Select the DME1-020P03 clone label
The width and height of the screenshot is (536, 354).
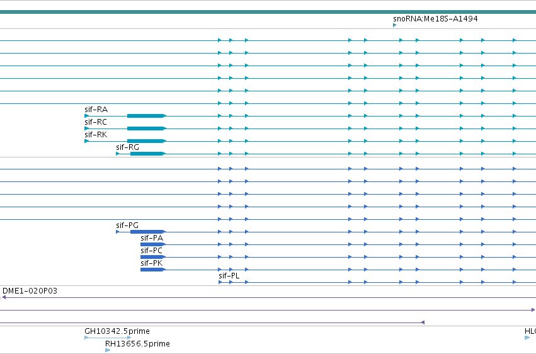pos(30,291)
